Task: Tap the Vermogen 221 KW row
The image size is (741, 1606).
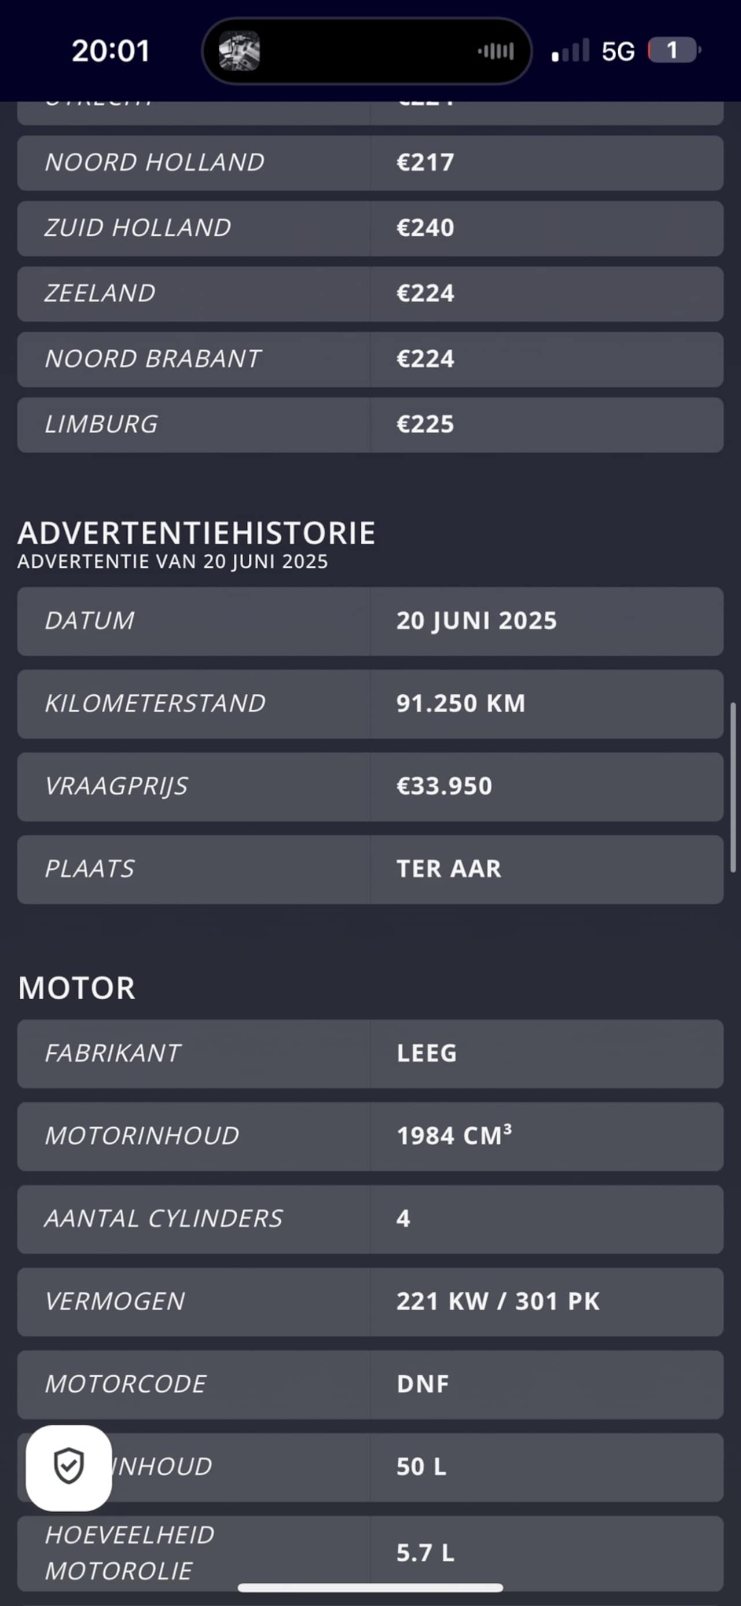Action: [x=370, y=1301]
